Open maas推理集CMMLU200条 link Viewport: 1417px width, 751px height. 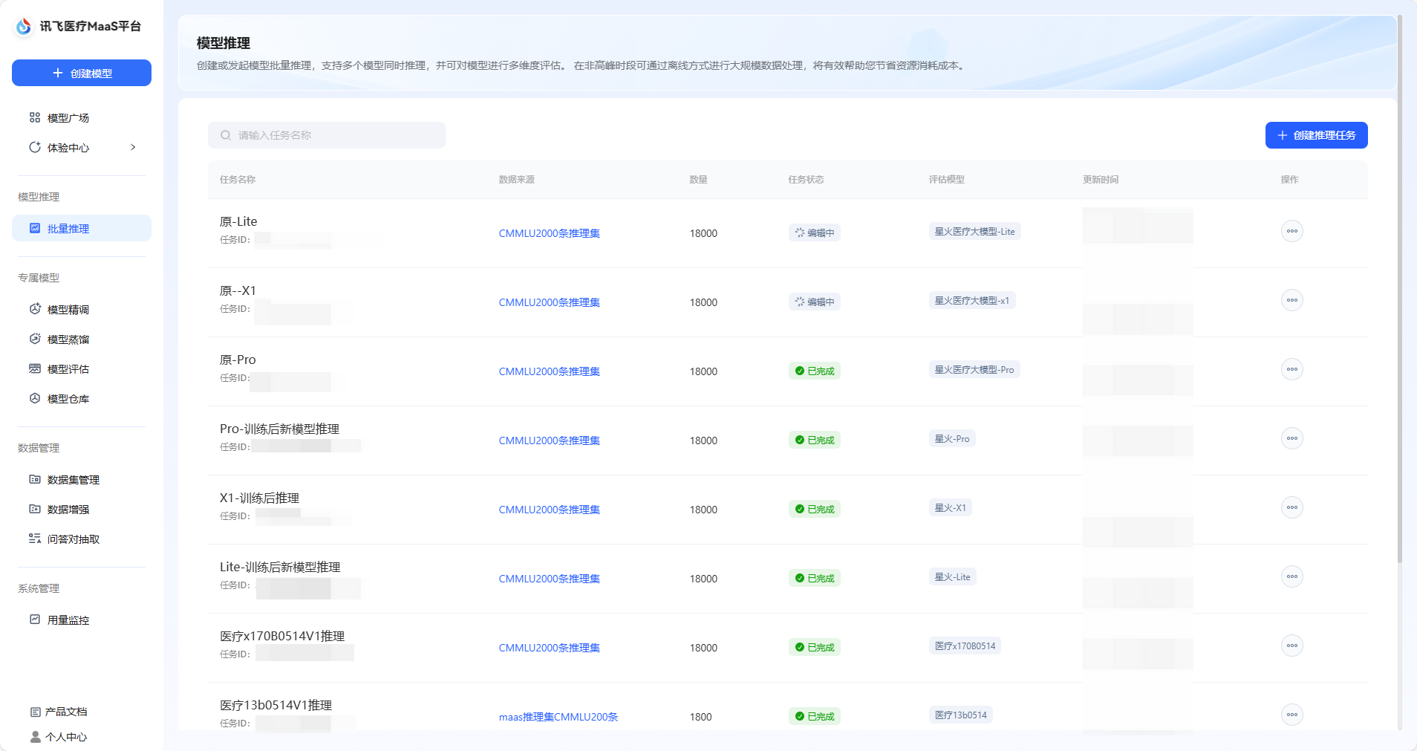coord(558,717)
